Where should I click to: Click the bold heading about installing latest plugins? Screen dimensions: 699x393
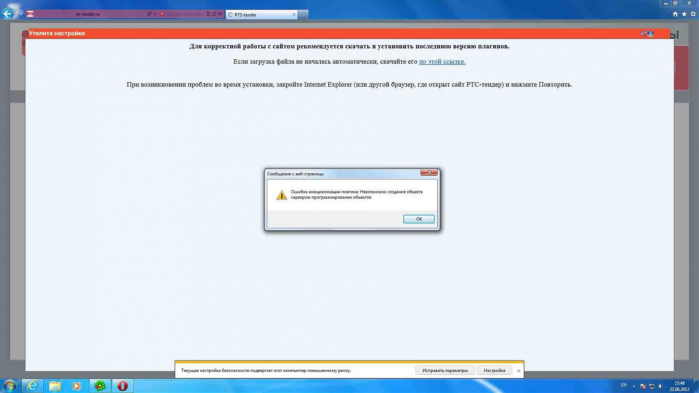click(349, 46)
